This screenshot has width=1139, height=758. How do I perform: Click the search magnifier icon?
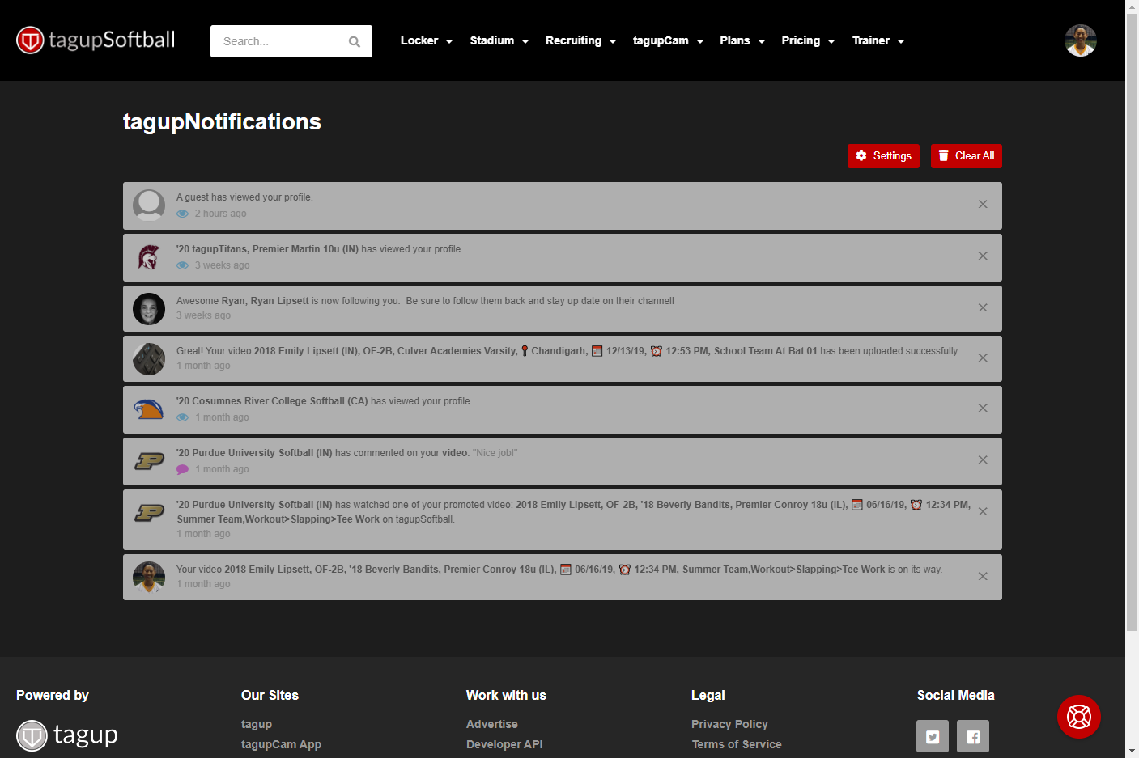point(355,42)
